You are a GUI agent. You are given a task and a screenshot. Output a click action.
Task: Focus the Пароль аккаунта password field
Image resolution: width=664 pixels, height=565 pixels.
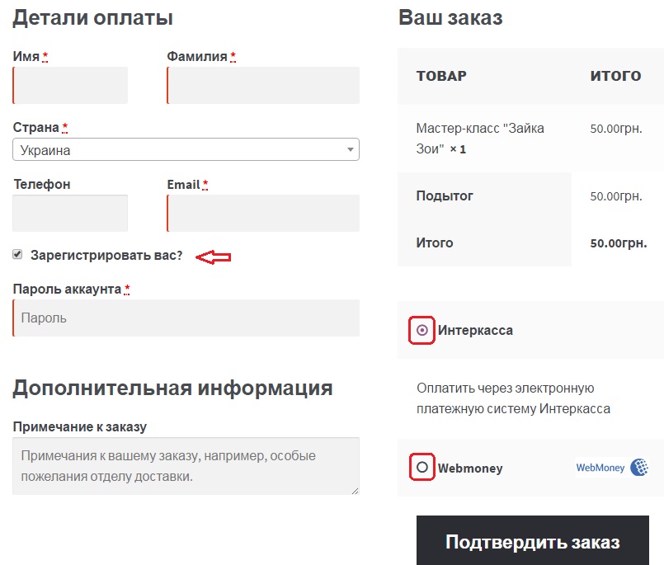[x=186, y=318]
